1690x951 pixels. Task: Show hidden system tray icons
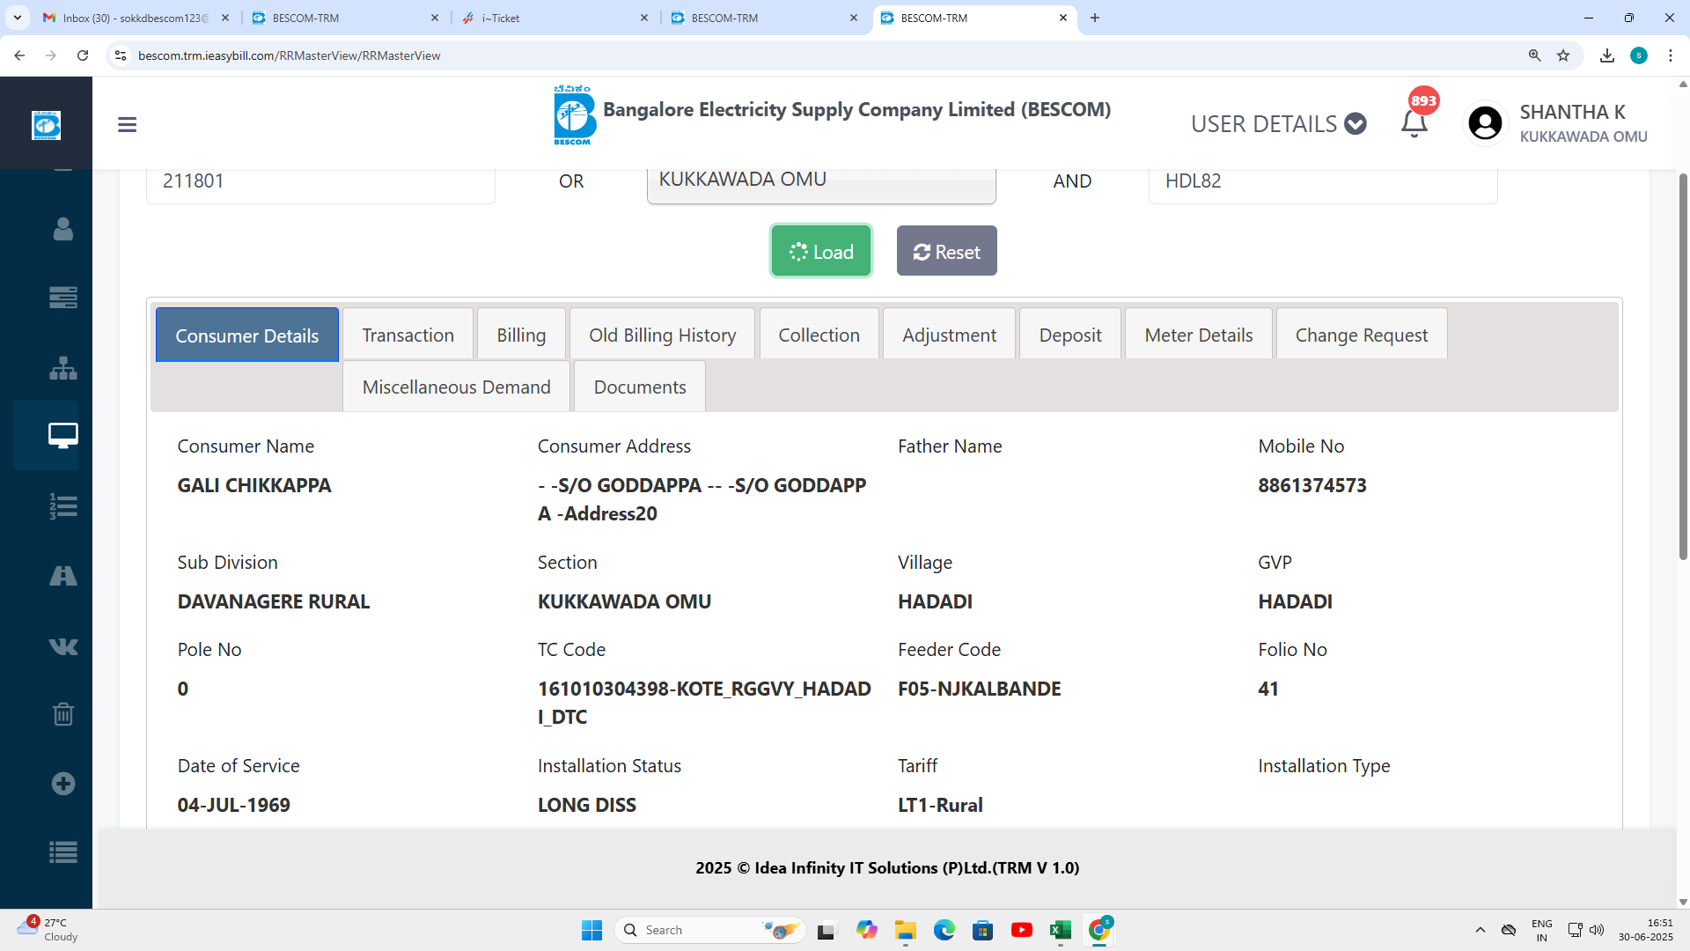tap(1480, 930)
